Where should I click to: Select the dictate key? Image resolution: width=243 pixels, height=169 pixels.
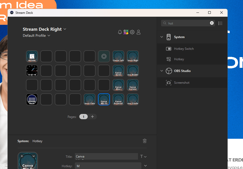click(x=32, y=56)
